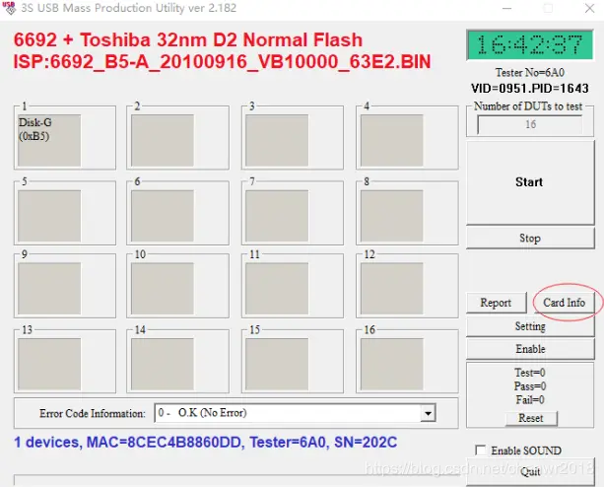604x487 pixels.
Task: Select device slot 2
Action: pos(163,140)
